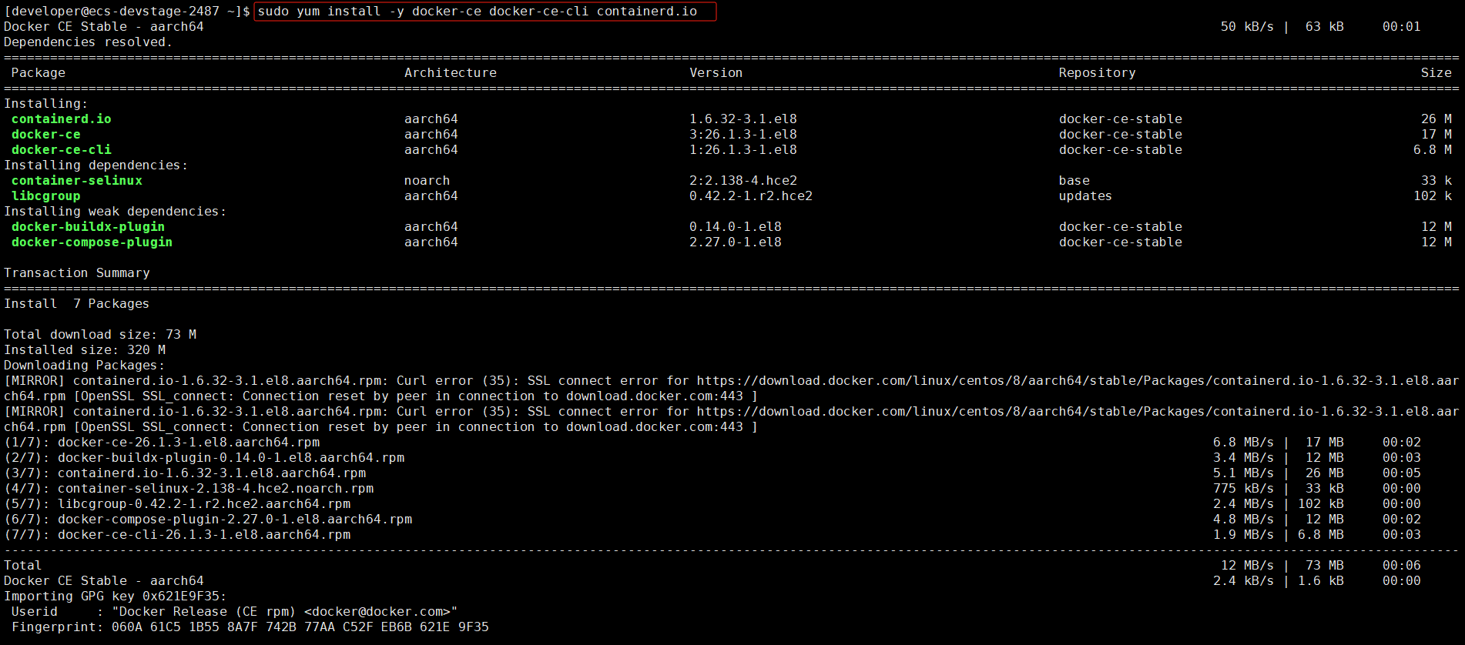Viewport: 1465px width, 645px height.
Task: Click 'Installing dependencies:' heading
Action: coord(96,165)
